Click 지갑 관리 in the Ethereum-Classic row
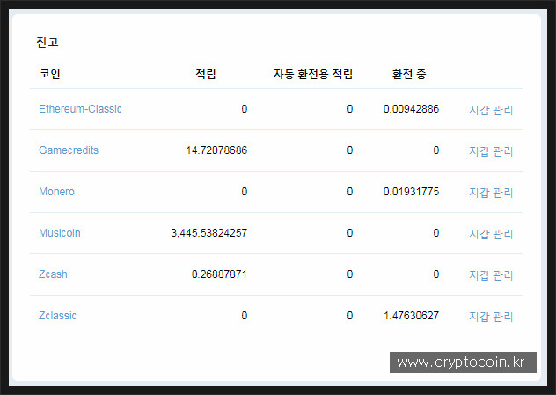The width and height of the screenshot is (556, 395). tap(491, 110)
